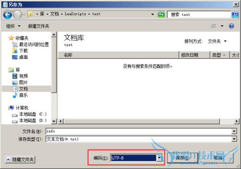Open the 排列方式 文件夹 sort dropdown
Screen dimensions: 241x169
pos(217,41)
